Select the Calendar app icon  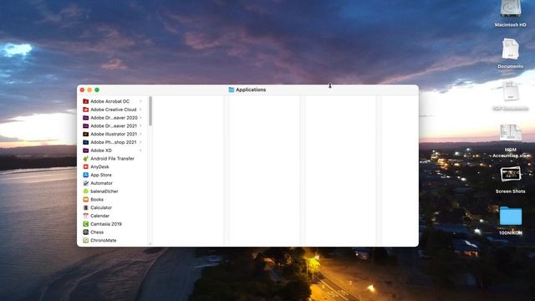click(x=85, y=216)
